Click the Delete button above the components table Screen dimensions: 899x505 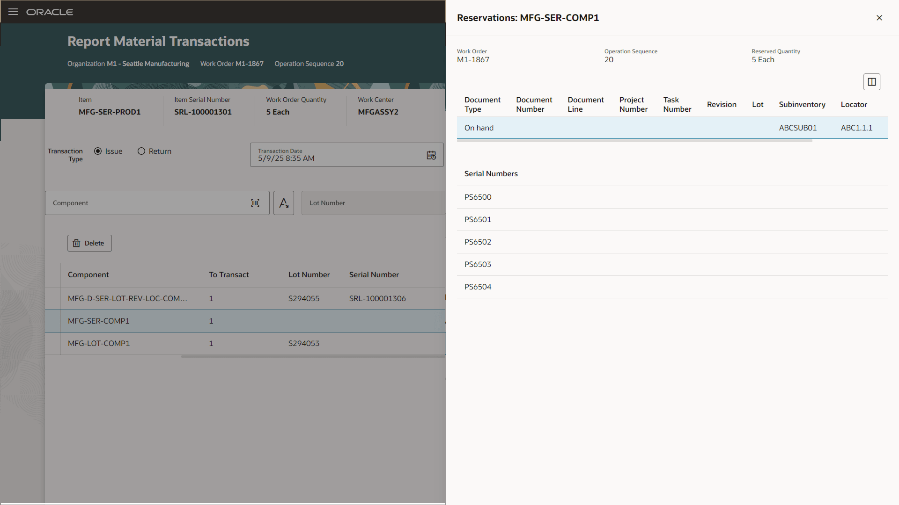point(89,243)
